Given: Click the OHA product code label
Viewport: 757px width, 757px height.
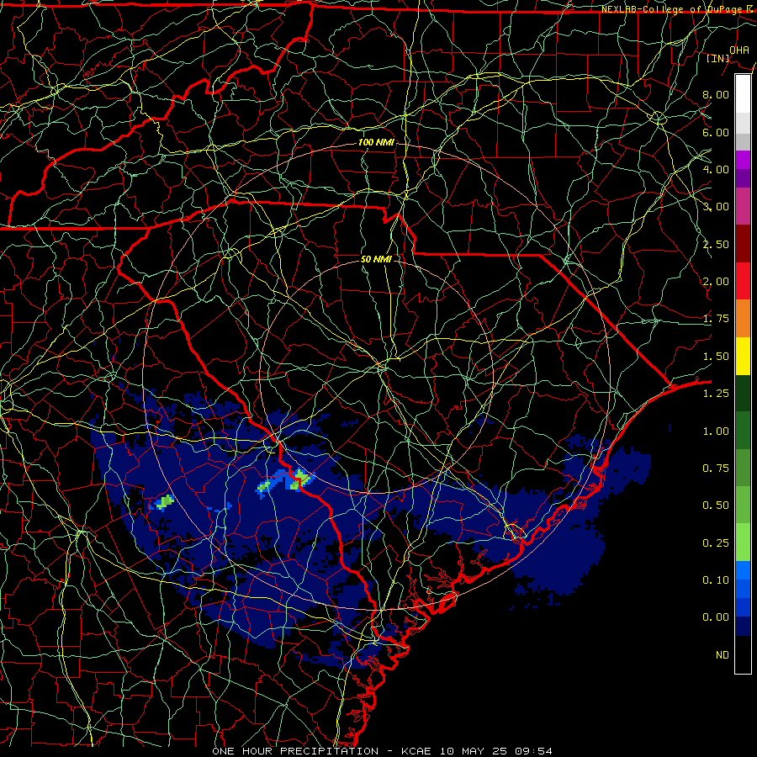Looking at the screenshot, I should pyautogui.click(x=739, y=50).
